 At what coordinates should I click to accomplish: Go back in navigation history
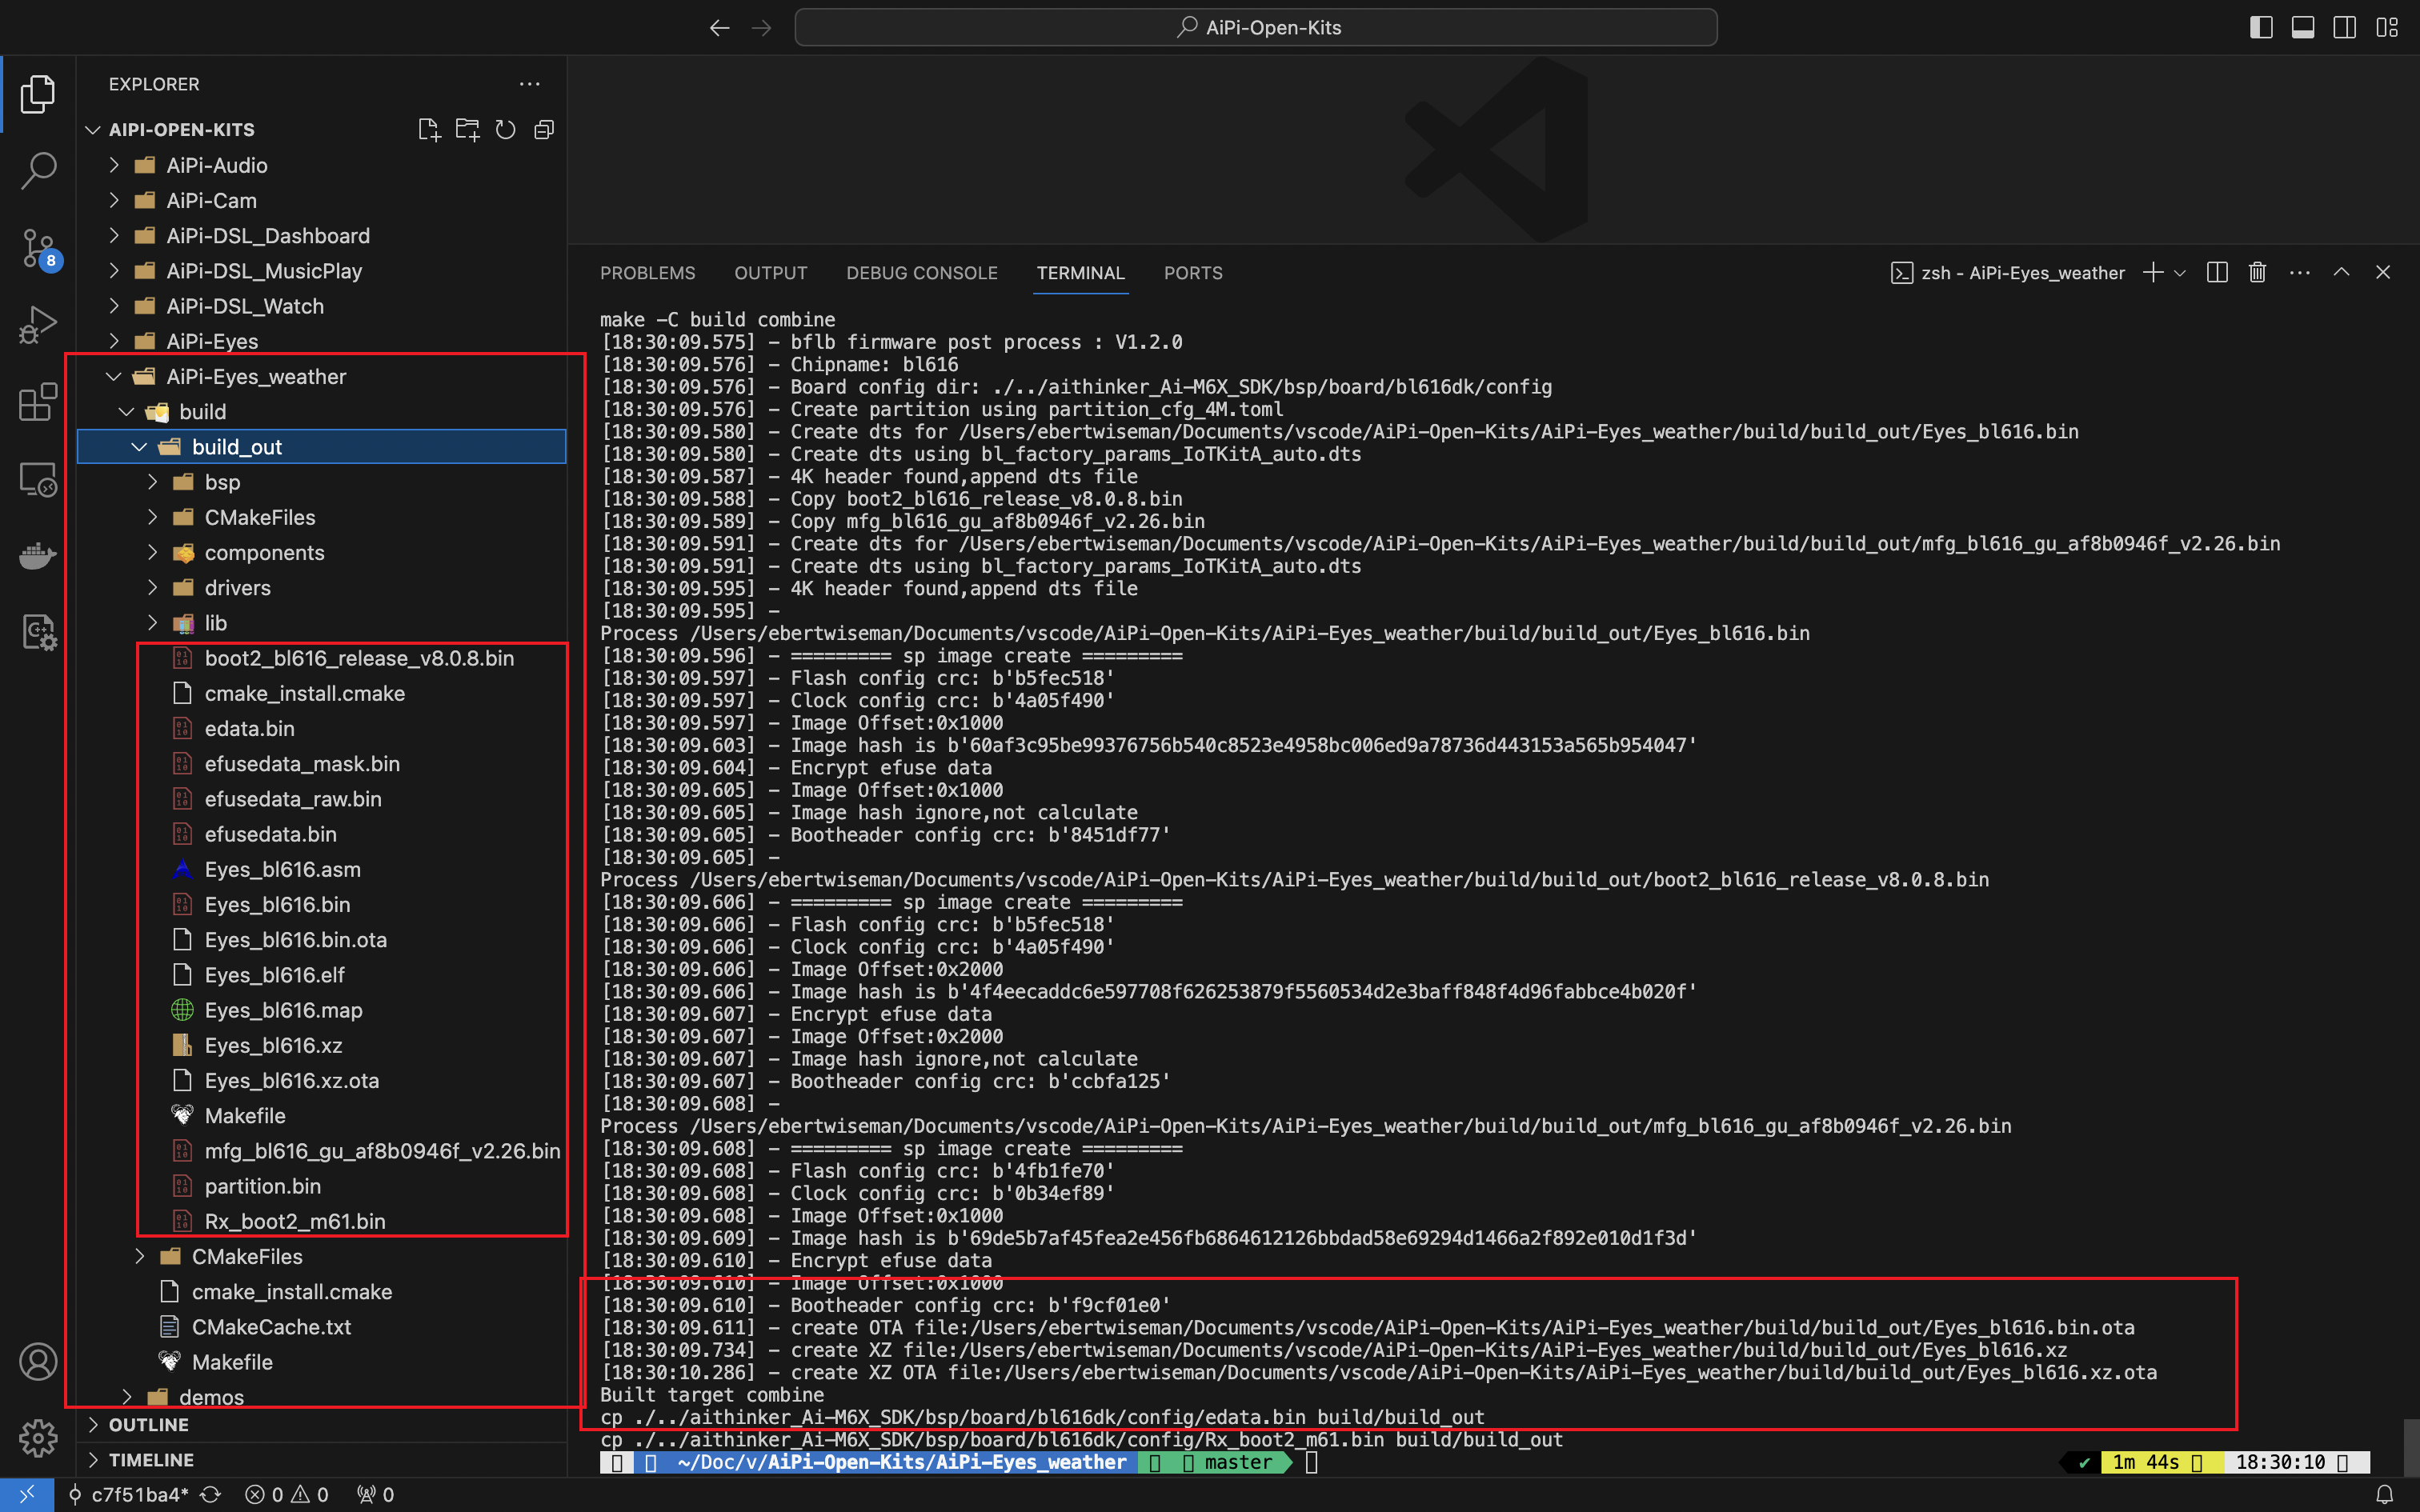[x=720, y=28]
